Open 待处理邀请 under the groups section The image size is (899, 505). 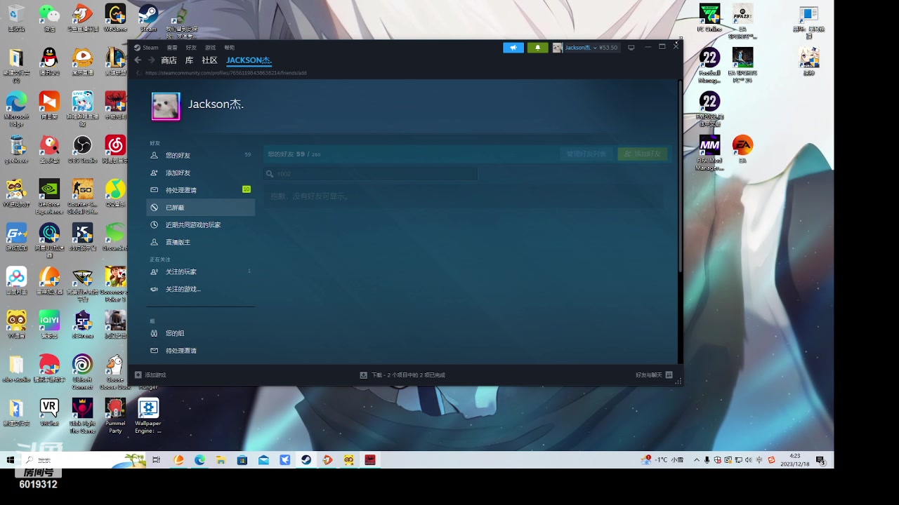click(x=200, y=351)
